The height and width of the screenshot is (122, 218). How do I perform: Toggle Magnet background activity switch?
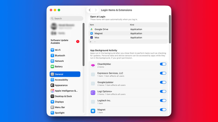coord(163,110)
